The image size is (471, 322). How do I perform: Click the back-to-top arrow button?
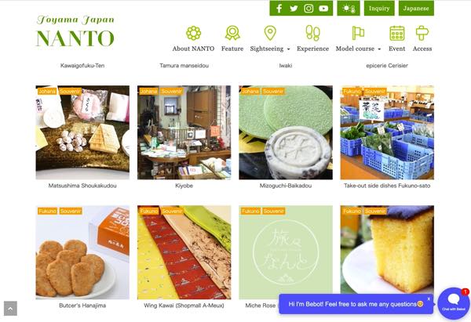coord(10,308)
